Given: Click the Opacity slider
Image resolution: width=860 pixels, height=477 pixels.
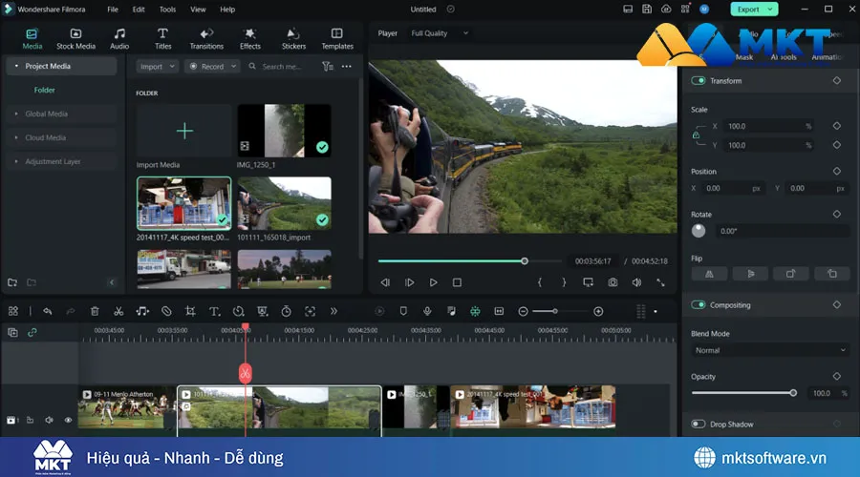Looking at the screenshot, I should (743, 393).
